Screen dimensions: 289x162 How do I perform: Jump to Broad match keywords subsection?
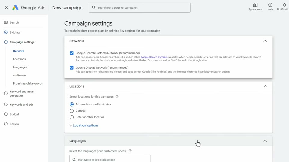point(28,83)
